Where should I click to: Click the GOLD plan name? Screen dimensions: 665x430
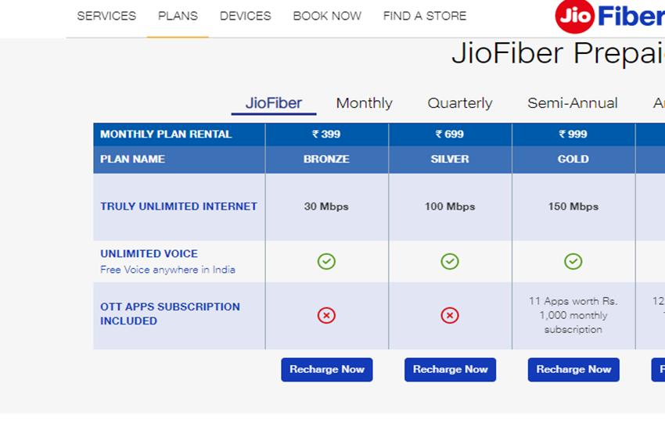(573, 159)
